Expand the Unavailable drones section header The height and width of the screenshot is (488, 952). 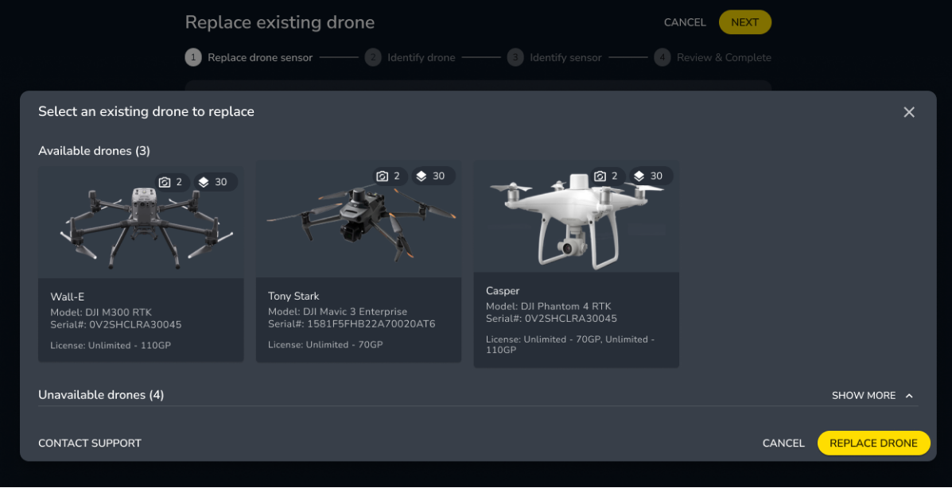coord(100,394)
